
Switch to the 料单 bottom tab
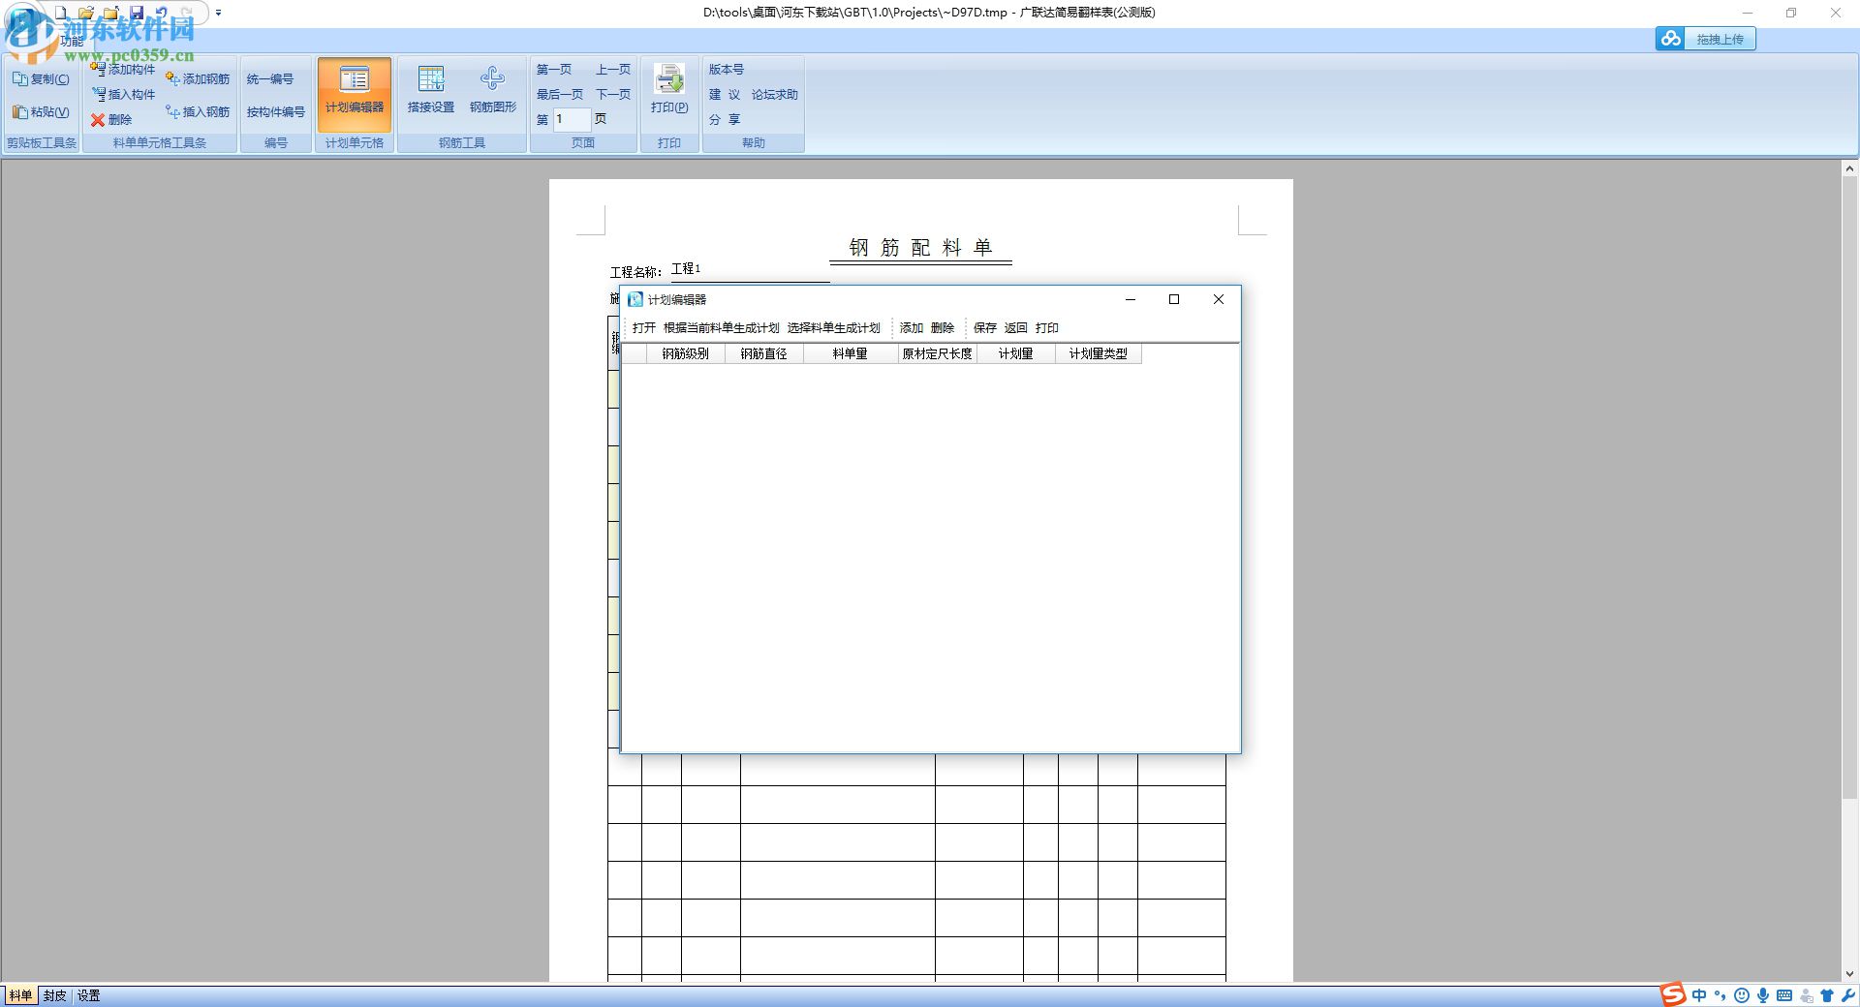click(20, 995)
